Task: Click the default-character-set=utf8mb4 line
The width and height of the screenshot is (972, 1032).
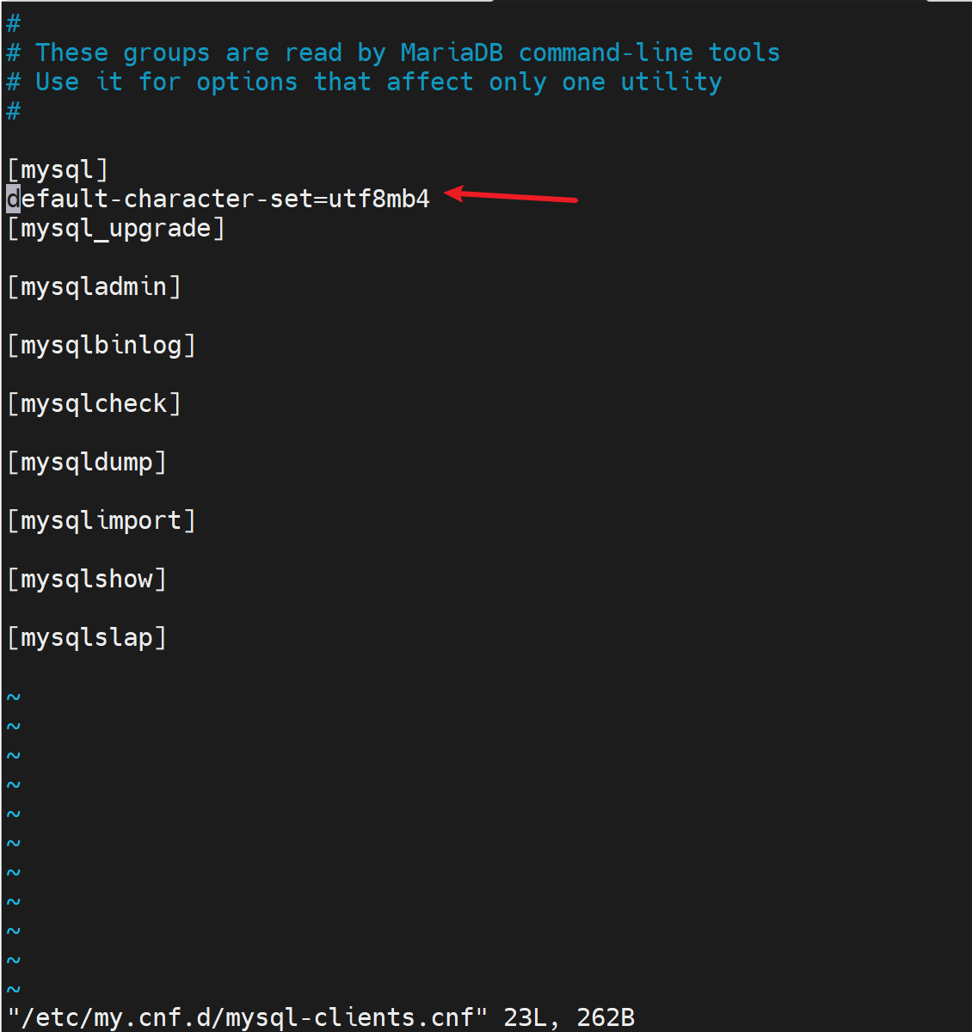Action: [218, 199]
